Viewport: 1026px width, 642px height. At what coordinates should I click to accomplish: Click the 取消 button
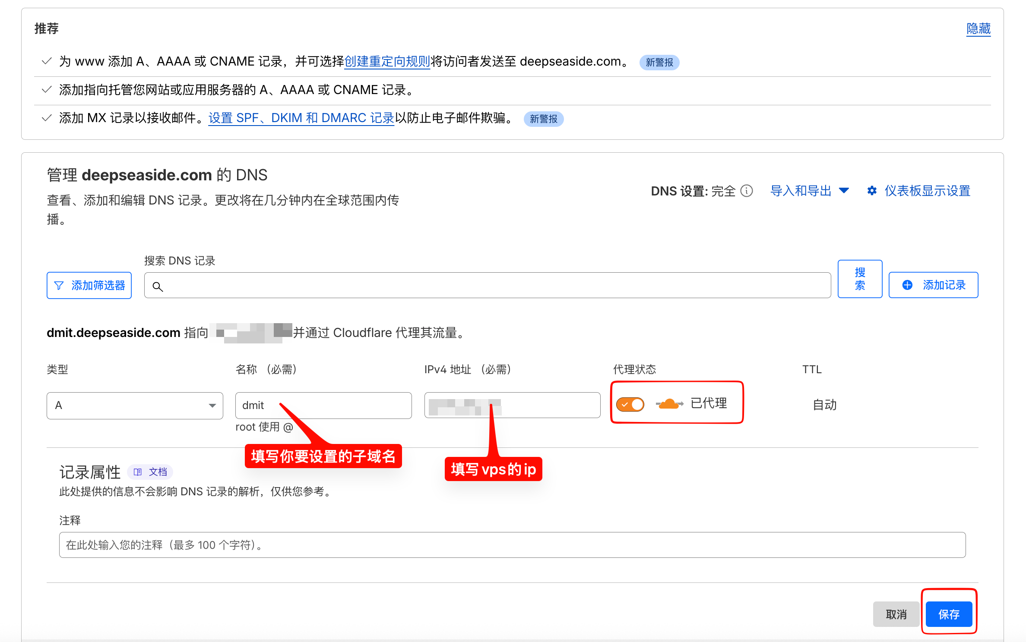(896, 614)
